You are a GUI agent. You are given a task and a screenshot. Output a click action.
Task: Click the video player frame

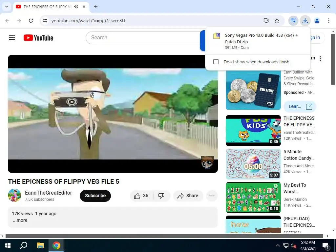click(x=113, y=114)
